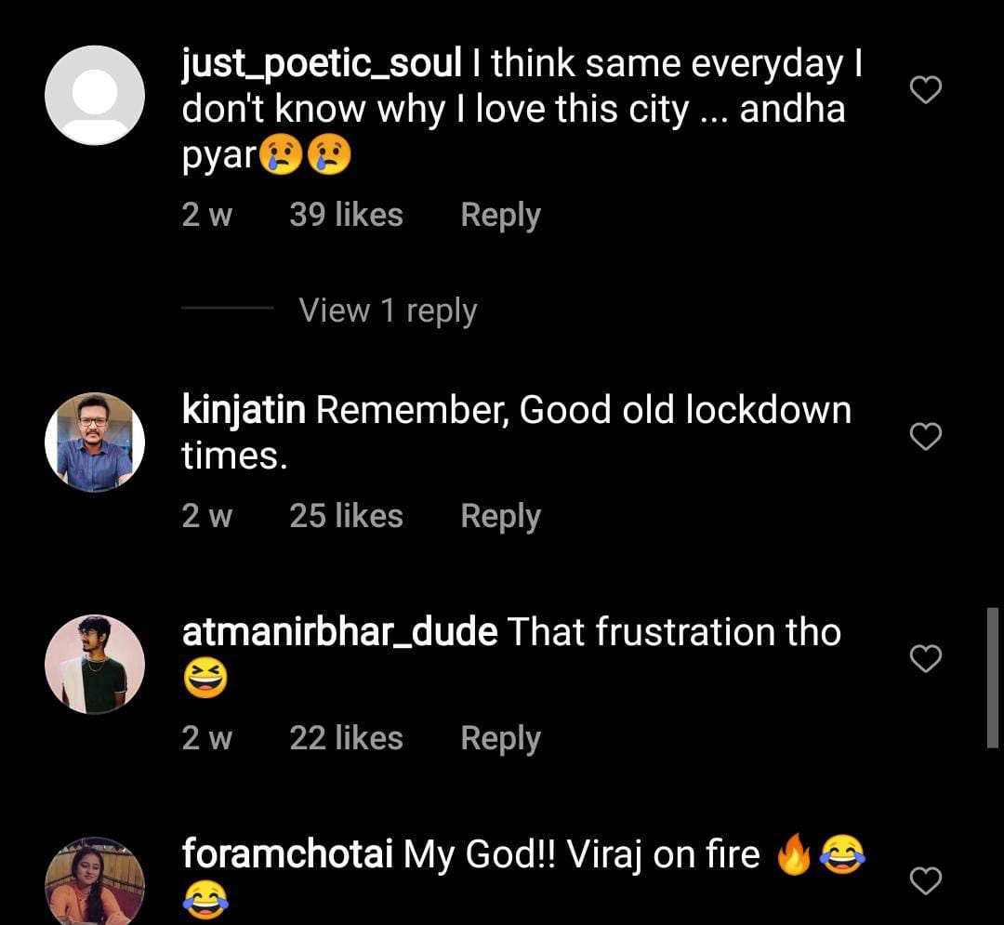Viewport: 1004px width, 925px height.
Task: Open just_poetic_soul's default profile picture
Action: click(95, 95)
